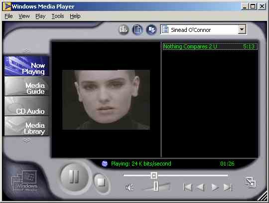
Task: Mute the audio speaker icon
Action: [129, 187]
